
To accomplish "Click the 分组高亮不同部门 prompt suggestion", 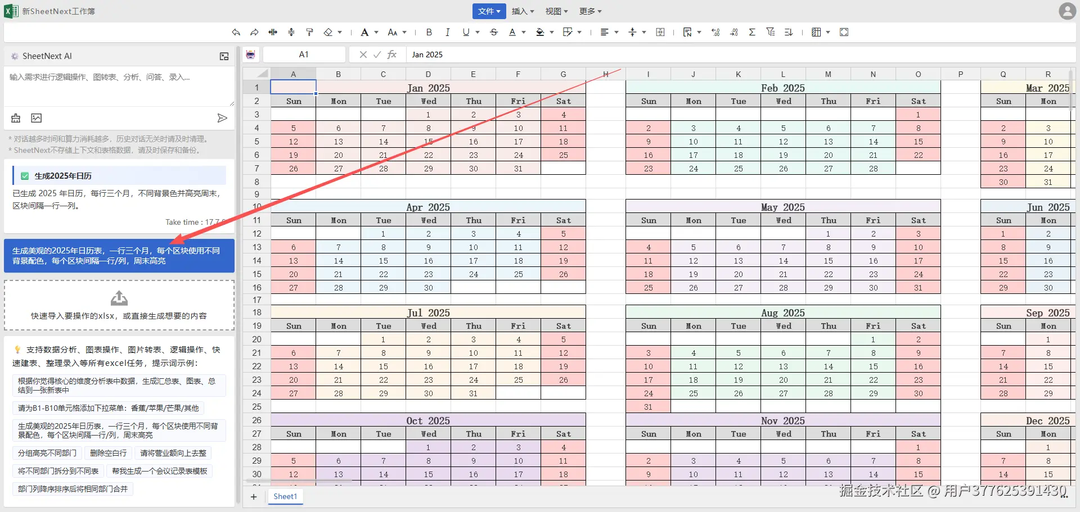I will [47, 453].
